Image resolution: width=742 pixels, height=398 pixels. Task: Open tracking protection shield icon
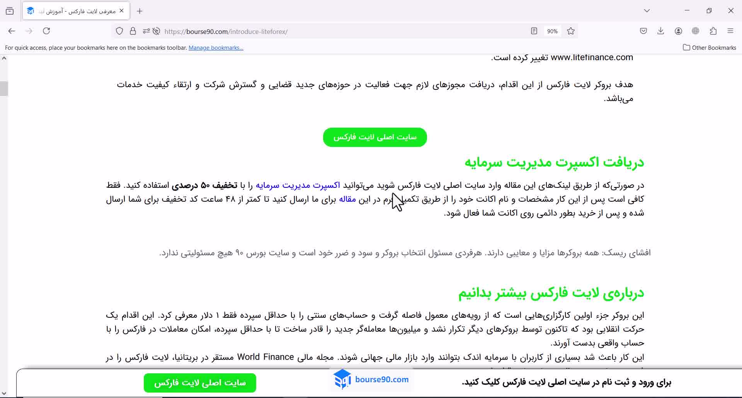(119, 31)
